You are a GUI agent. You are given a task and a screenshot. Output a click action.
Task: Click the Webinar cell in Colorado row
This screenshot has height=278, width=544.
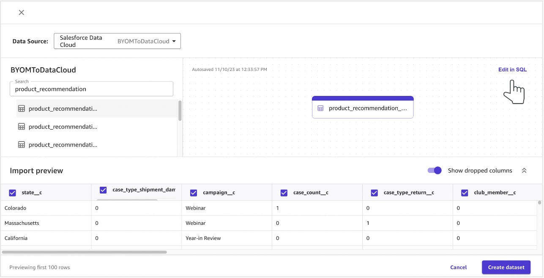227,208
